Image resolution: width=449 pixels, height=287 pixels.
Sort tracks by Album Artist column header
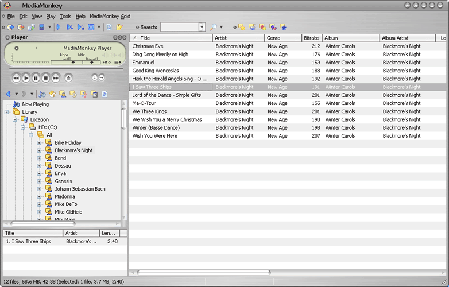407,38
